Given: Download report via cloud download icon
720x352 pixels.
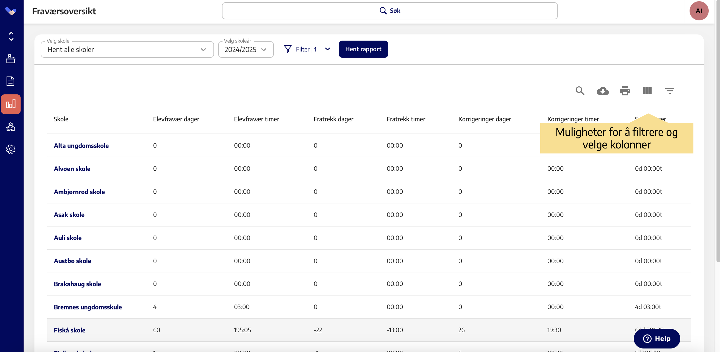Looking at the screenshot, I should (602, 91).
